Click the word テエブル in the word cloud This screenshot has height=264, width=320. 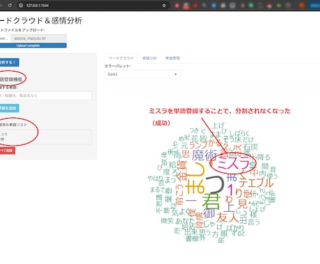(256, 183)
